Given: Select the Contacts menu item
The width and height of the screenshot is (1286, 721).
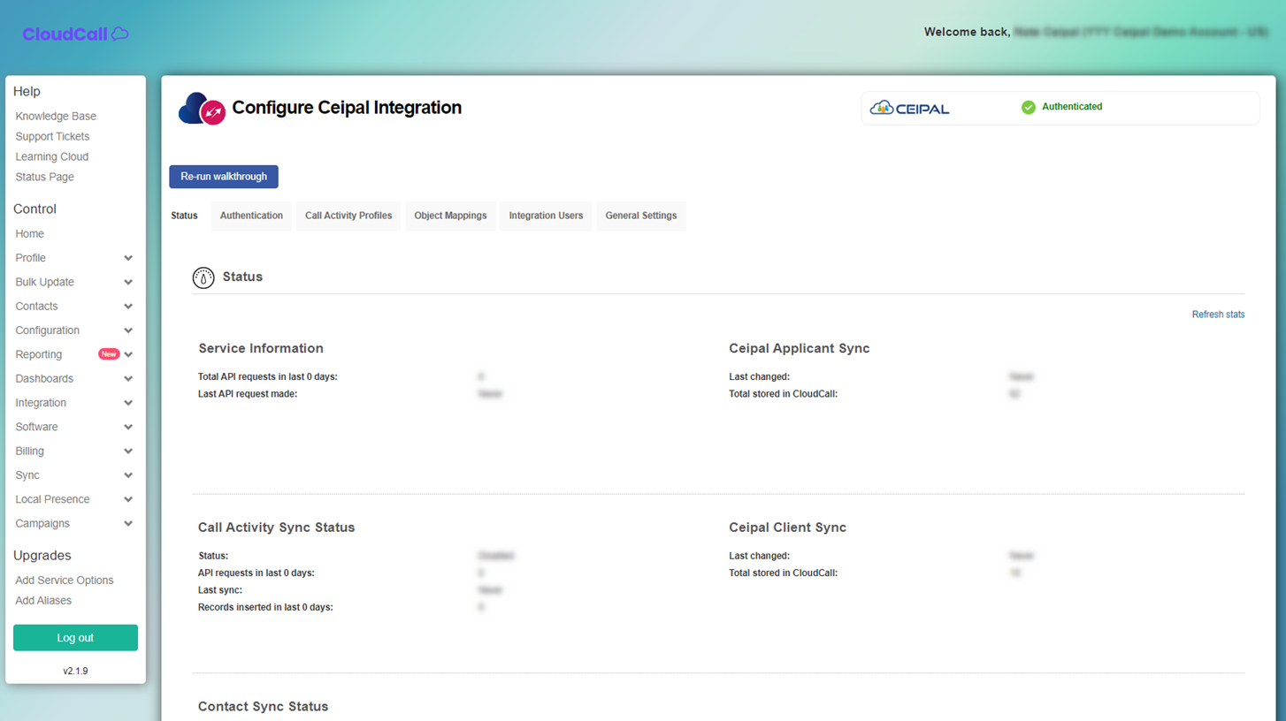Looking at the screenshot, I should [36, 307].
